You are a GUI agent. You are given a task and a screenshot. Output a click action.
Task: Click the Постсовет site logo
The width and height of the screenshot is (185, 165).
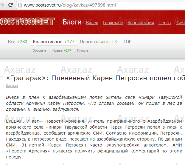[27, 21]
